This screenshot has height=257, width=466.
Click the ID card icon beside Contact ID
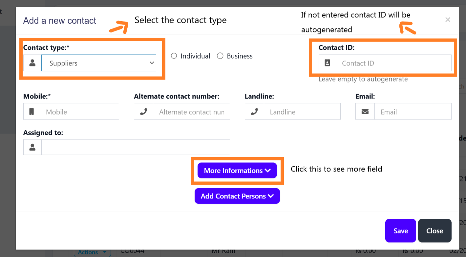[327, 63]
